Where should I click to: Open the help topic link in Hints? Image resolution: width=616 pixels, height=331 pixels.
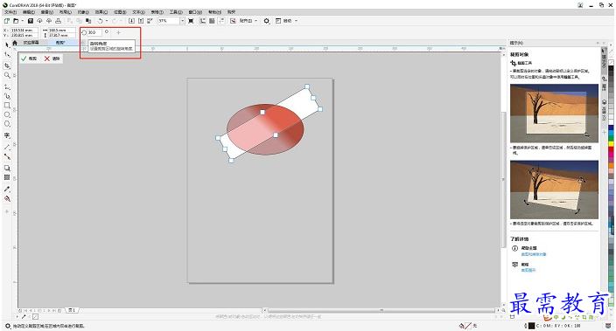point(534,254)
